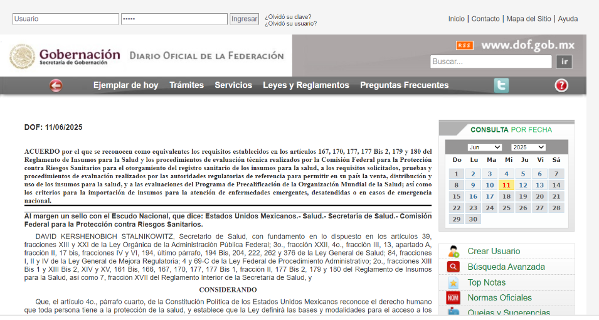Open the Trámites menu
This screenshot has width=599, height=320.
point(186,85)
